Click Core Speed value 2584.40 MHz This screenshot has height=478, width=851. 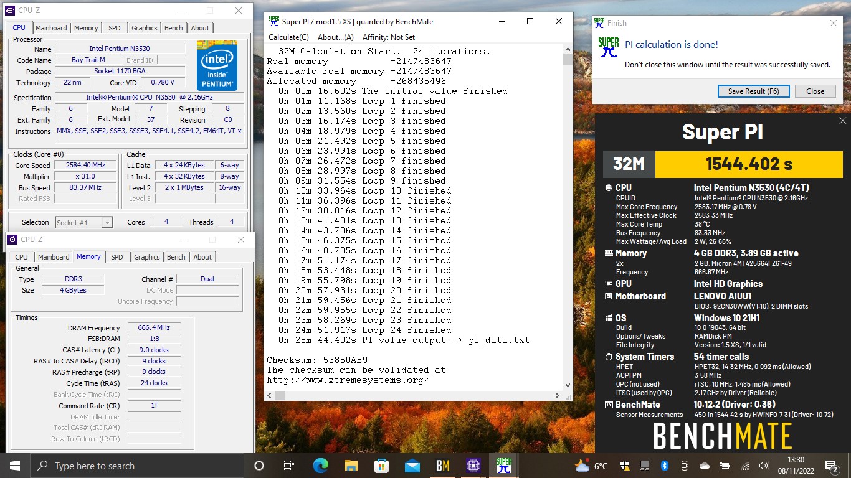coord(85,166)
